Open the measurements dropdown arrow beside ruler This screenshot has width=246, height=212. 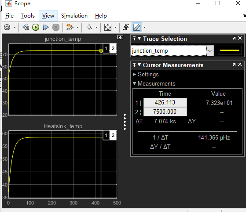coord(144,27)
